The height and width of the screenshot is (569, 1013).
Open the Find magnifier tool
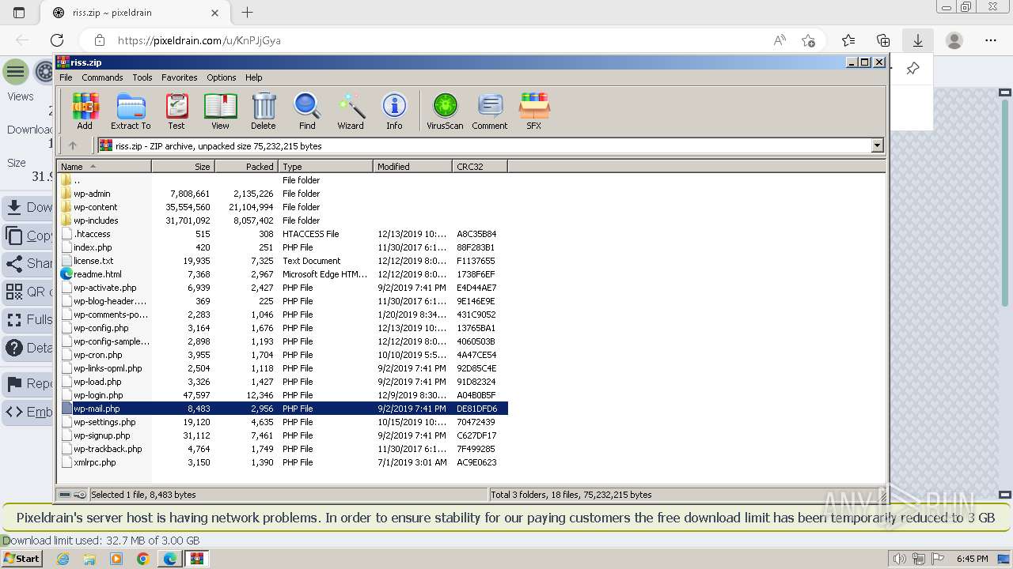(307, 111)
